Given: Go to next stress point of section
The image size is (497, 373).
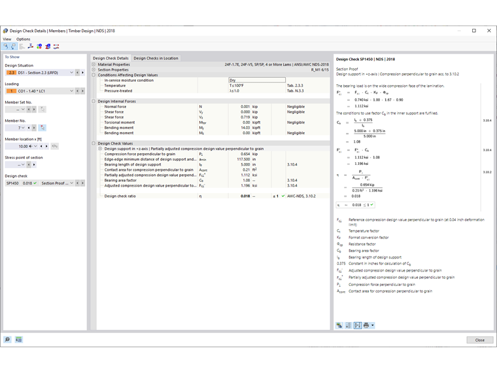Looking at the screenshot, I should (x=34, y=165).
